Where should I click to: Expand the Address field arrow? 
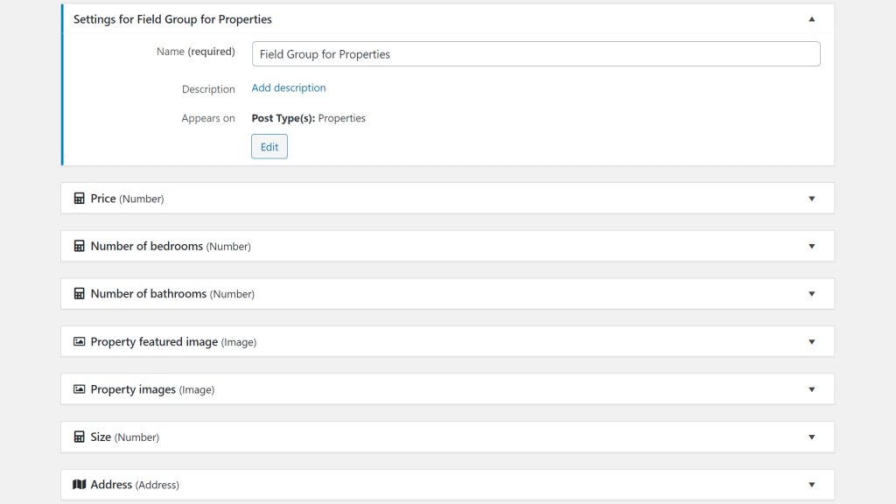pos(811,485)
